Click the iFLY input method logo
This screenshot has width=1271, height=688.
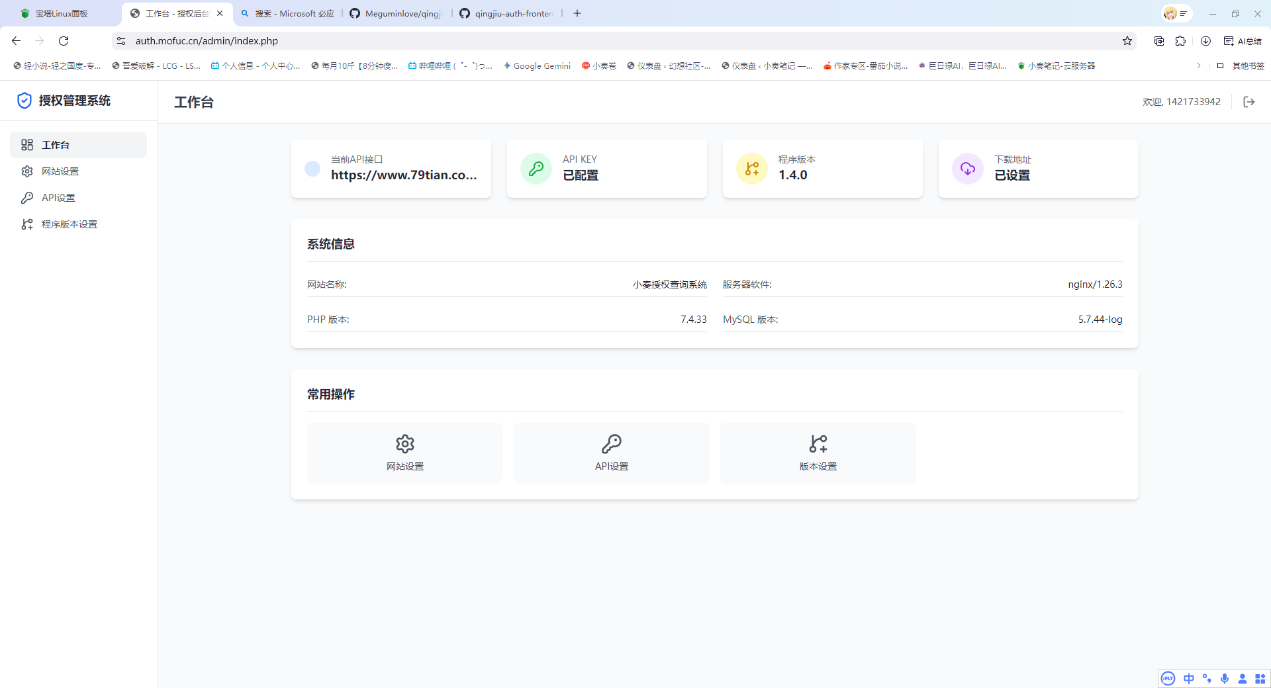coord(1167,678)
